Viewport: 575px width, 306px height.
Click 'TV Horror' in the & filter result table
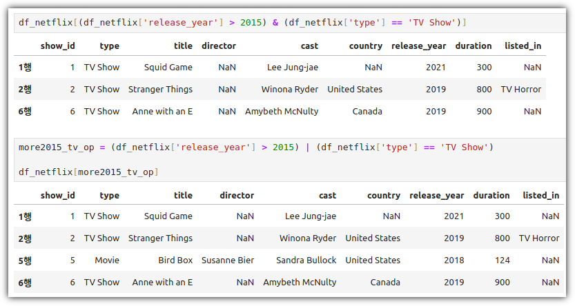520,90
